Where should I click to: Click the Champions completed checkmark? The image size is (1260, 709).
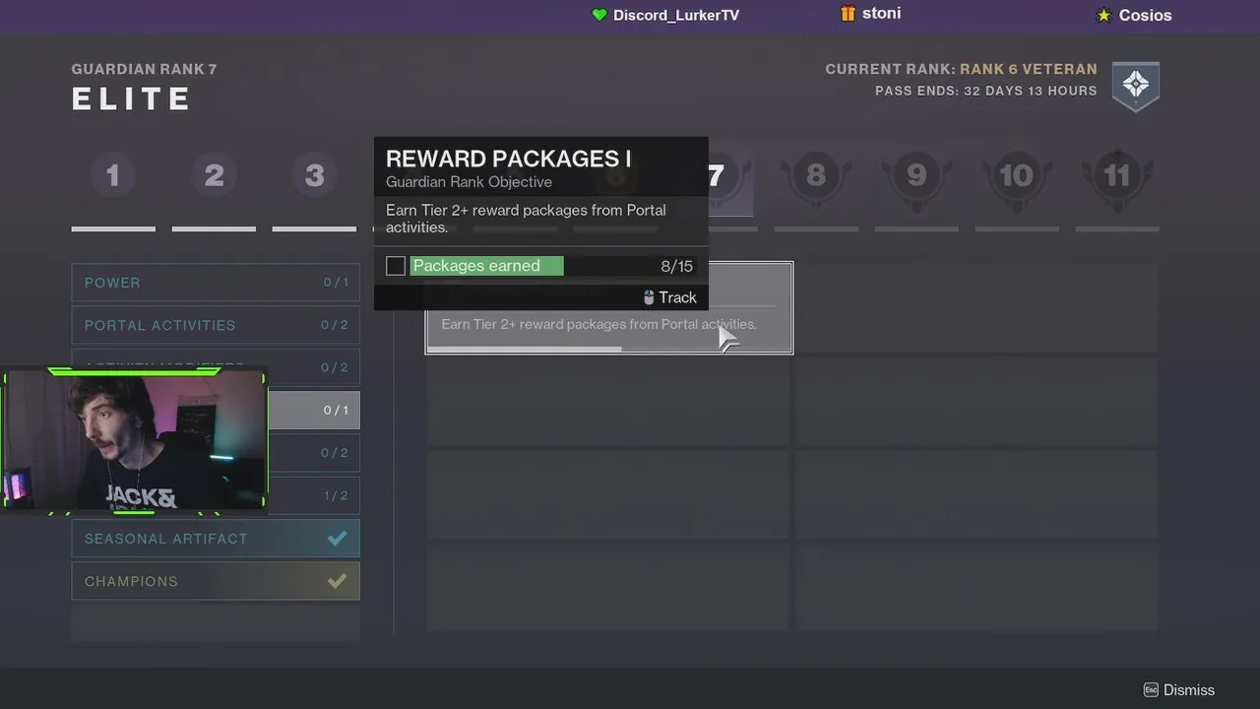pyautogui.click(x=337, y=581)
